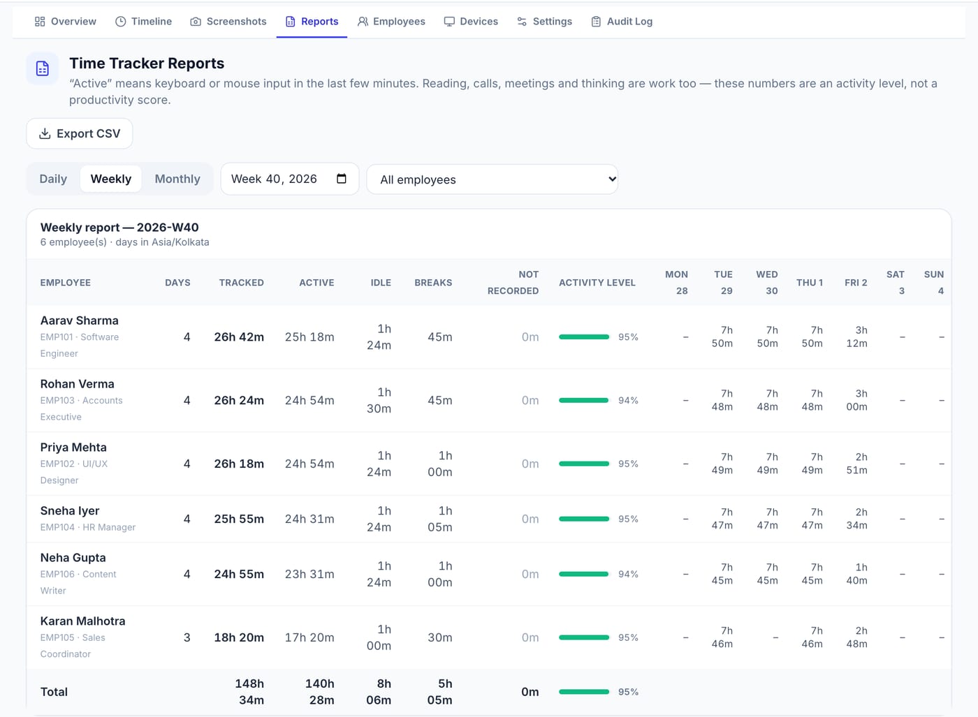Click the Total active 140h 28m value
The height and width of the screenshot is (717, 978).
click(320, 692)
